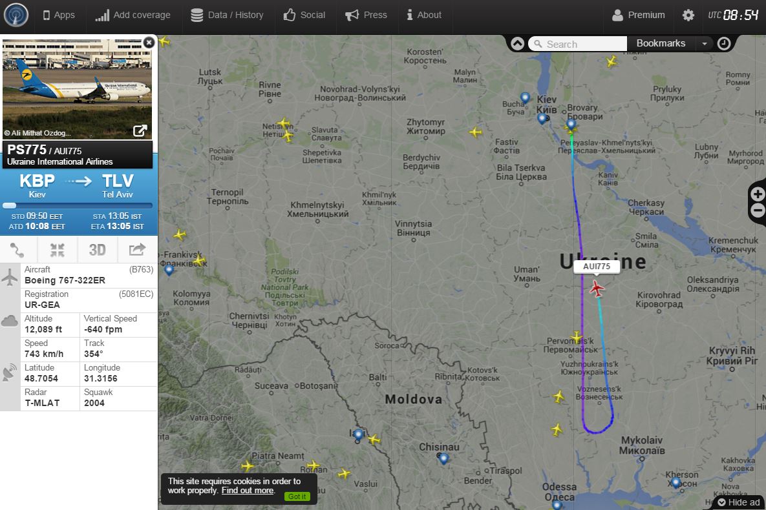Collapse the search bar with the up chevron
The image size is (766, 510).
point(517,44)
